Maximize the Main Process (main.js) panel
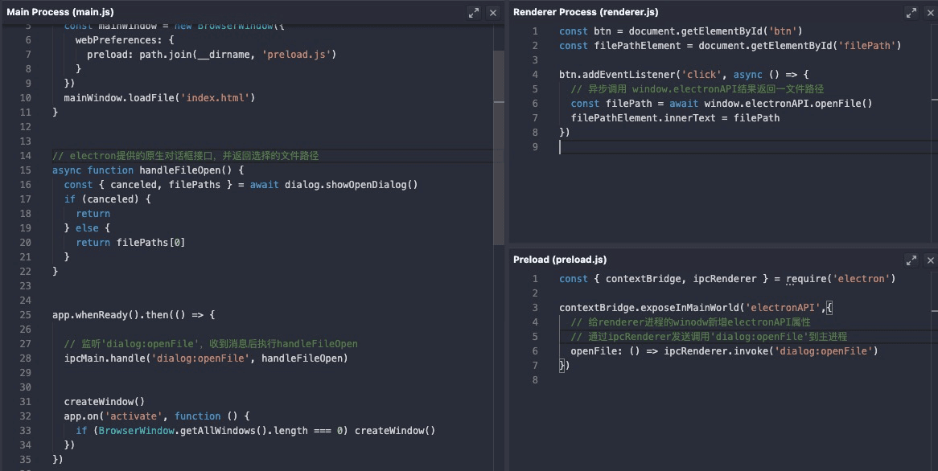Screen dimensions: 938x471 click(474, 12)
